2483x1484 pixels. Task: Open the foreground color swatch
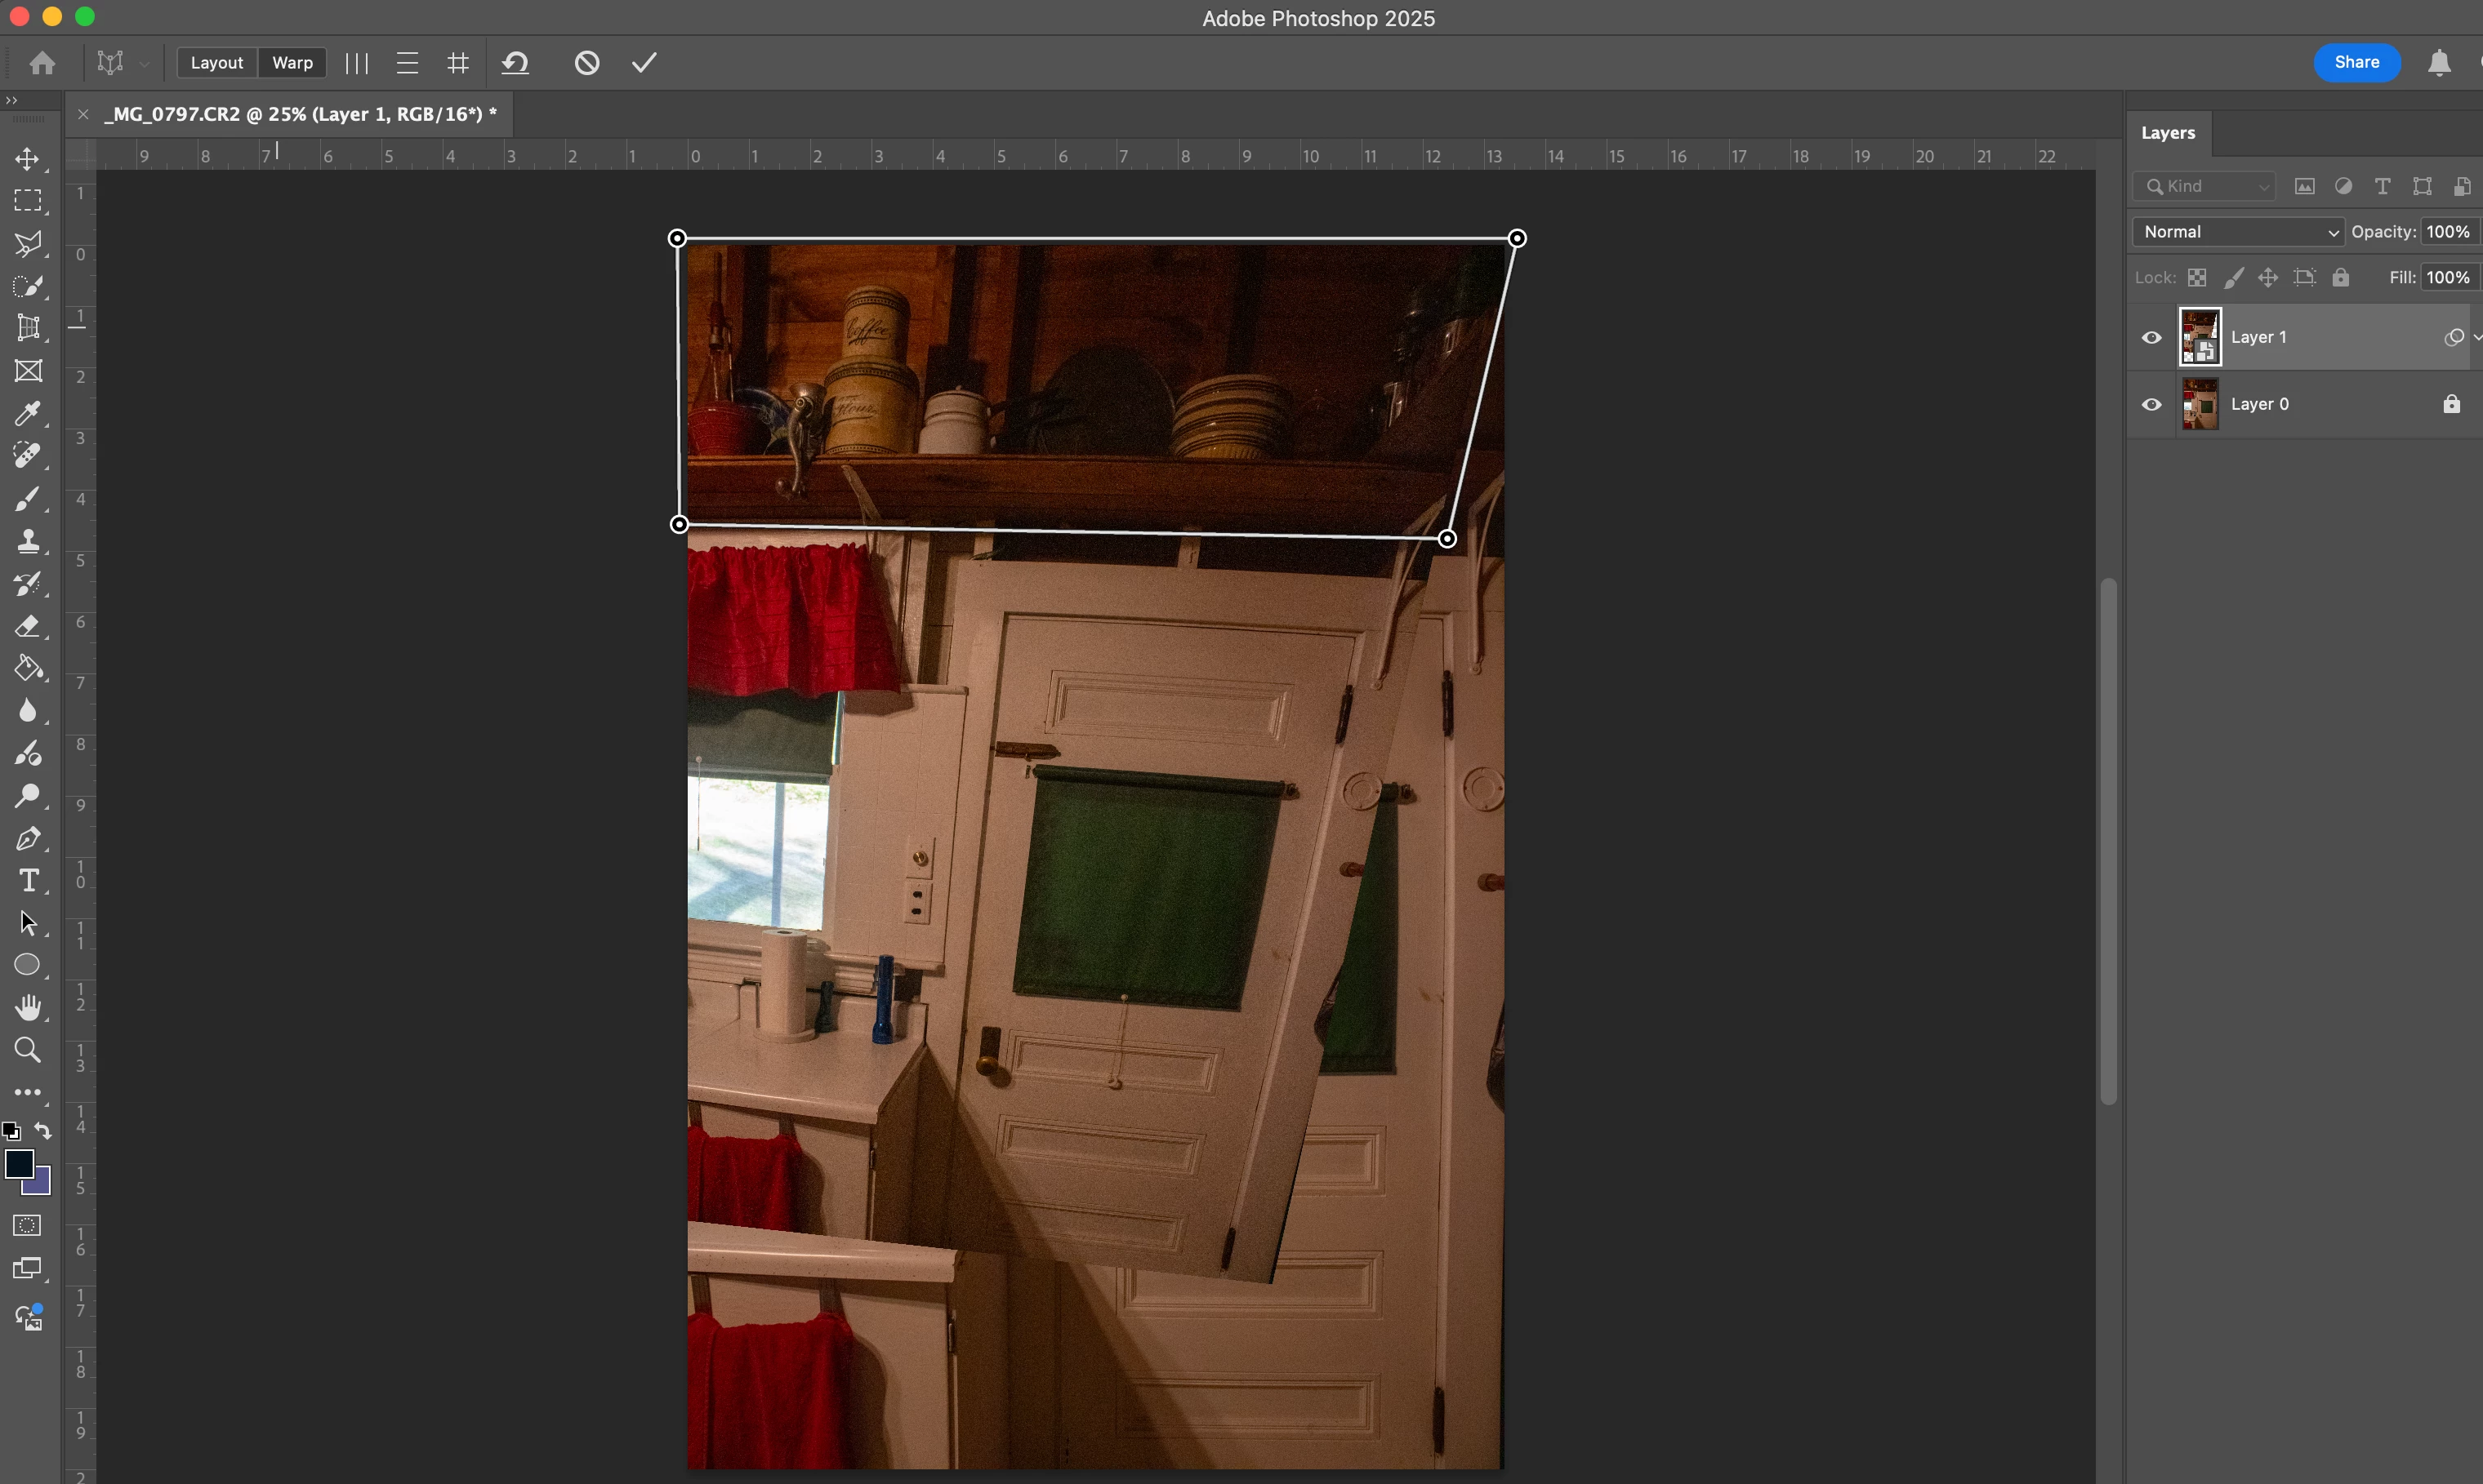tap(19, 1164)
